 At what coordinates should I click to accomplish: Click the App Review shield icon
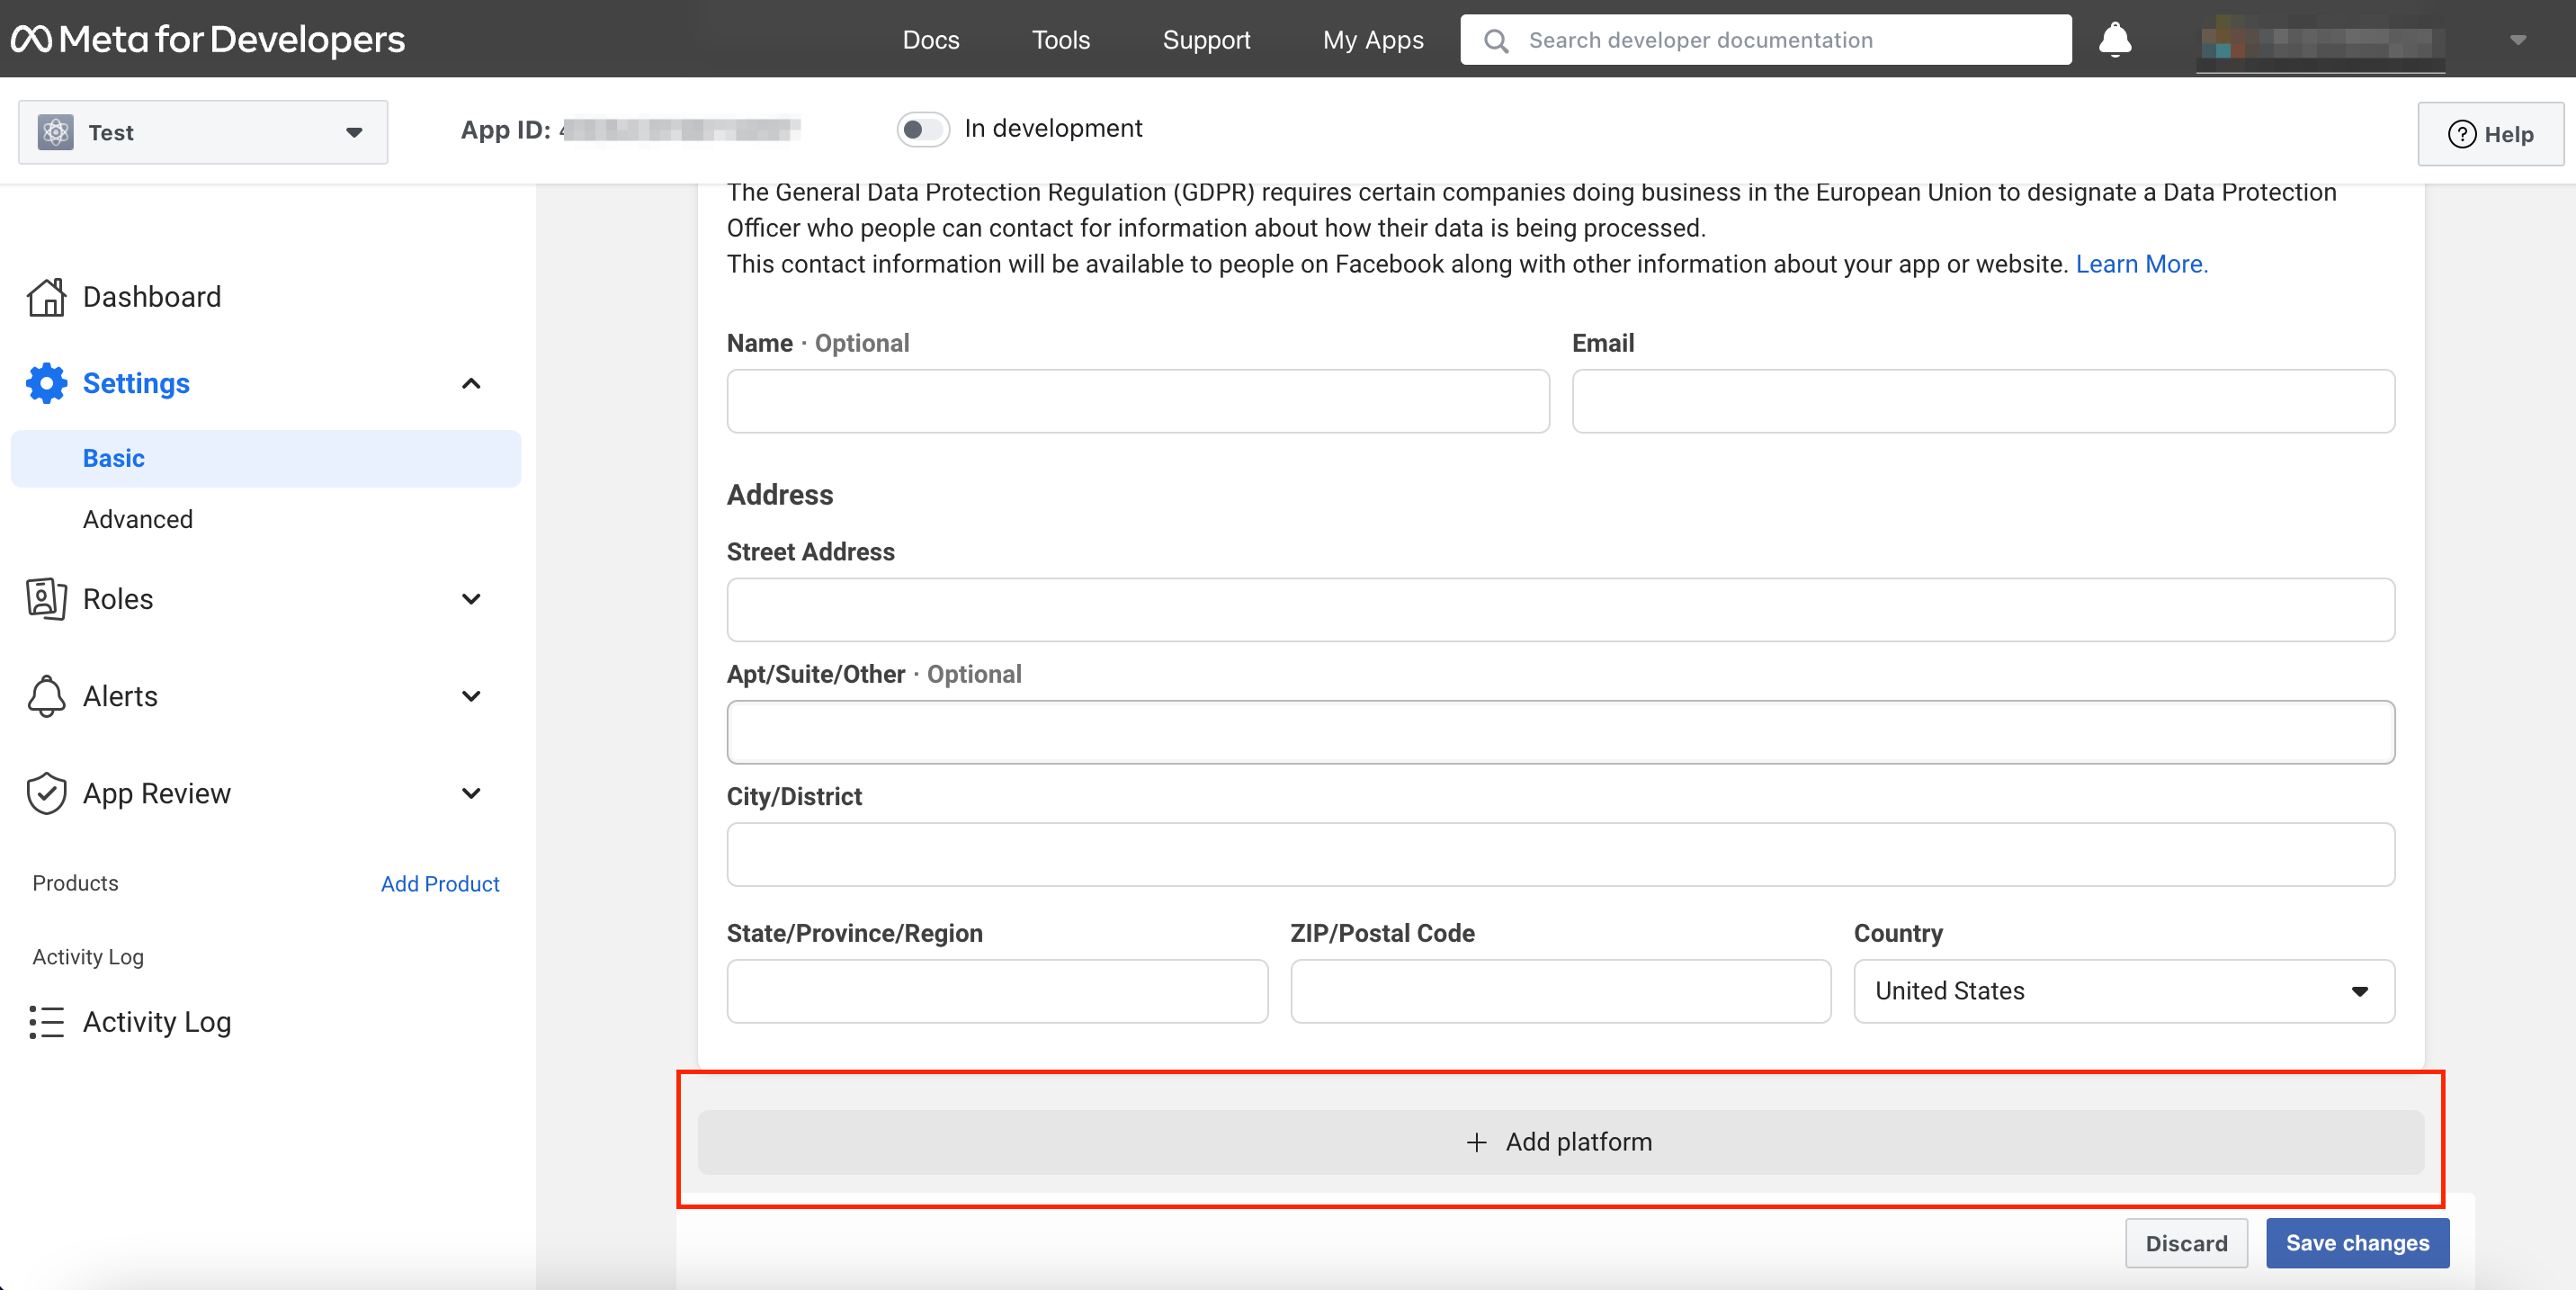tap(46, 793)
